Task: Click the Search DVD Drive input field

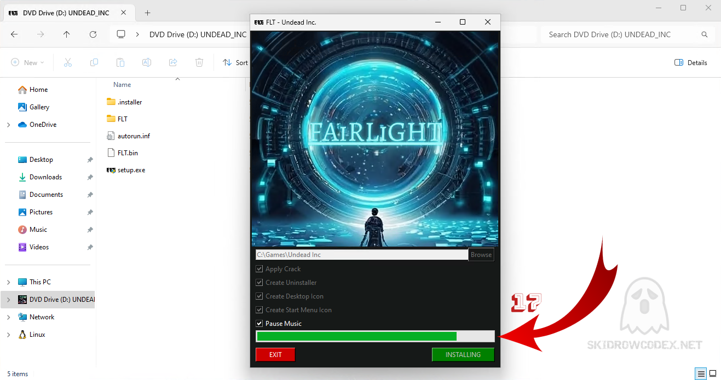Action: (x=621, y=34)
